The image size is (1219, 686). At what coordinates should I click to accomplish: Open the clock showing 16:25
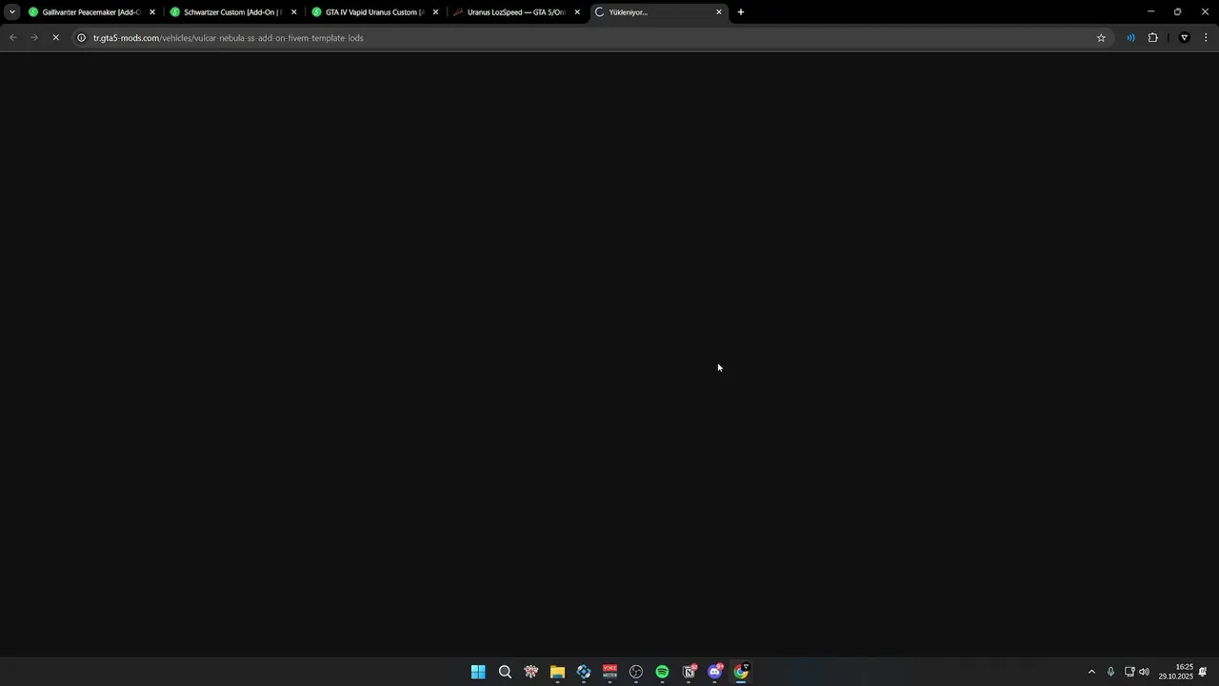(x=1176, y=672)
